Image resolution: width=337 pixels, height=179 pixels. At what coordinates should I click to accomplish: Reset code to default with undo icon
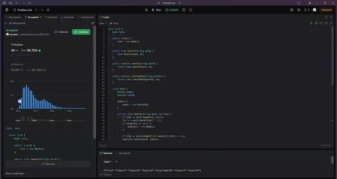[326, 23]
